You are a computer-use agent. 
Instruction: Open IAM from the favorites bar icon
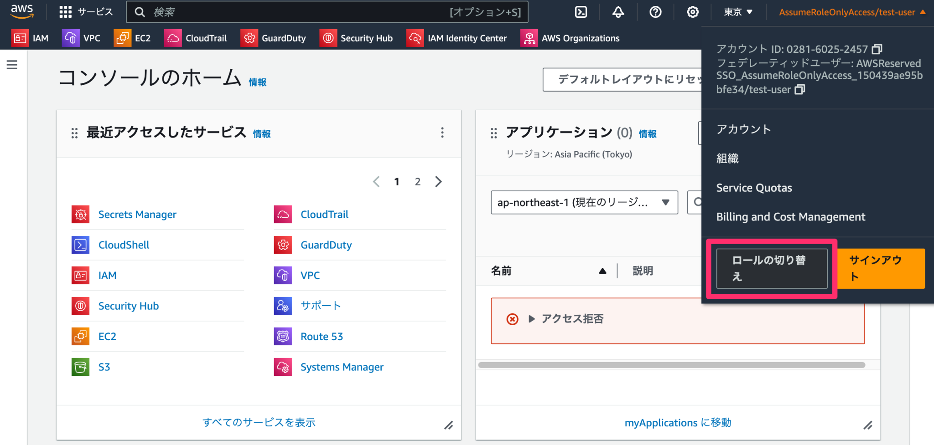(20, 38)
